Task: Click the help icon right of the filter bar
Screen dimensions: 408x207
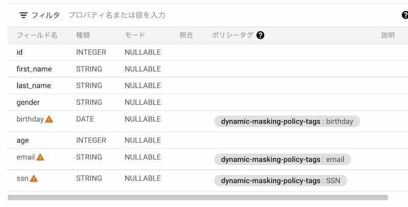Action: pyautogui.click(x=405, y=15)
